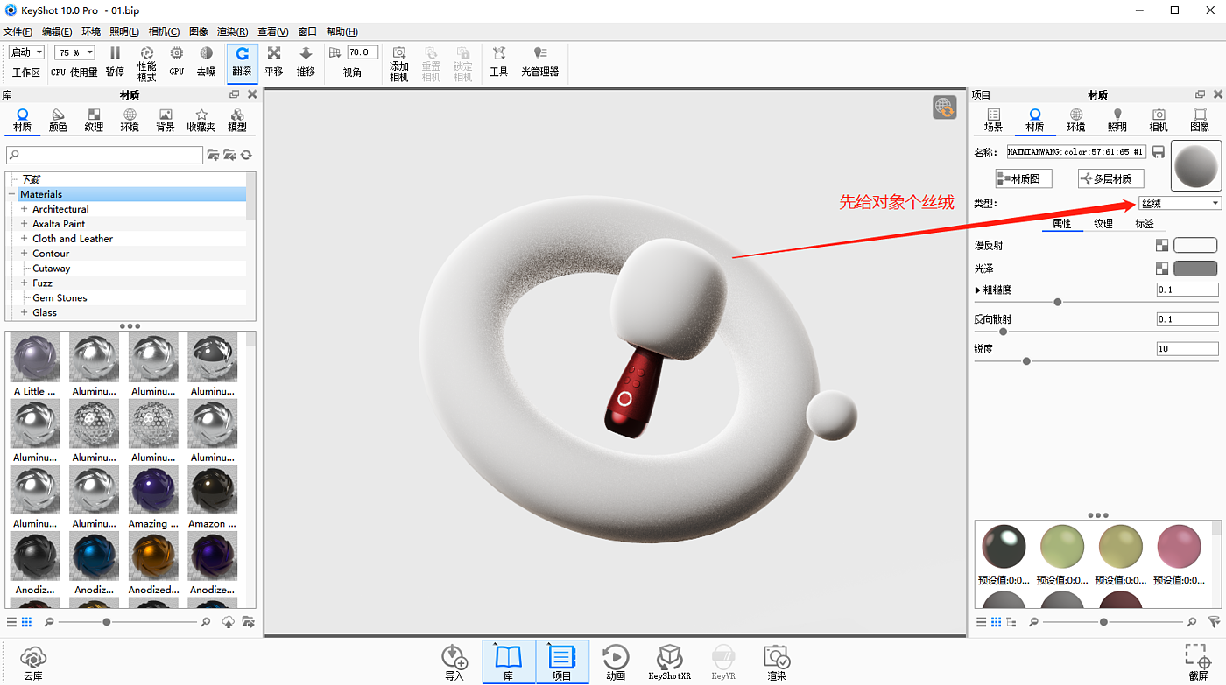Toggle GPU rendering mode
Image resolution: width=1226 pixels, height=685 pixels.
[177, 60]
